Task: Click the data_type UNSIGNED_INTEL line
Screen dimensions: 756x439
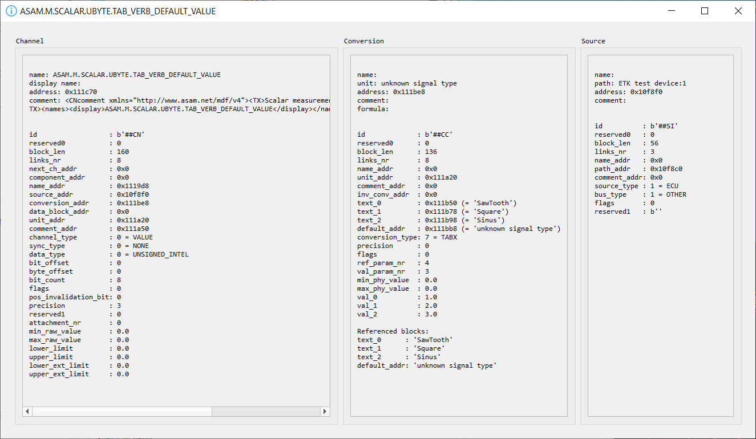Action: tap(109, 254)
